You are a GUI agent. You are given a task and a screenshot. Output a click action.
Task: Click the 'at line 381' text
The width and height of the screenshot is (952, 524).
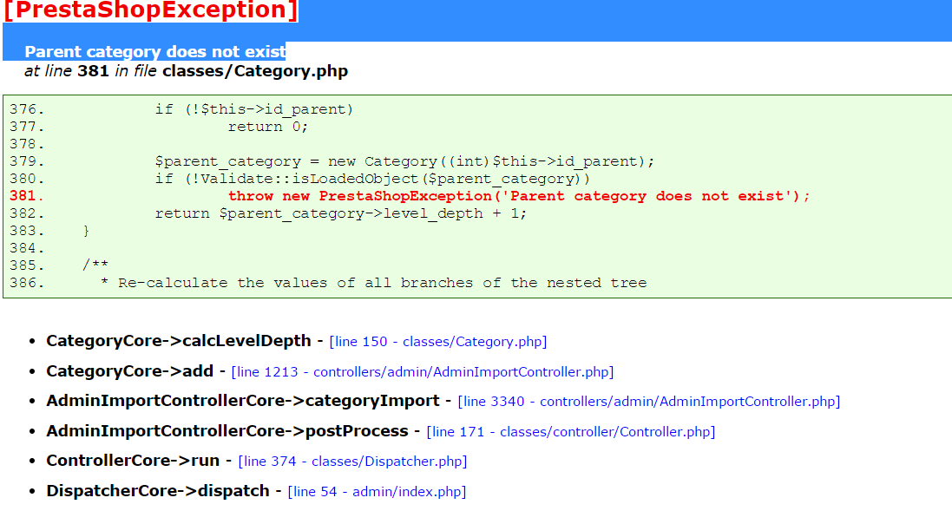click(67, 71)
